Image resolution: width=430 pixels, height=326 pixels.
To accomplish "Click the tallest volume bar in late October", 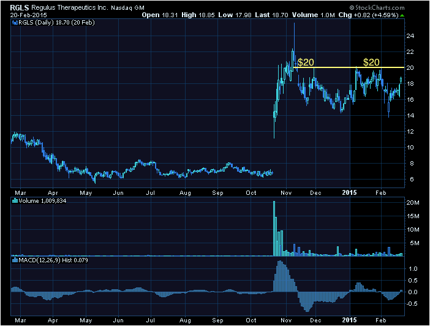I will pyautogui.click(x=274, y=229).
